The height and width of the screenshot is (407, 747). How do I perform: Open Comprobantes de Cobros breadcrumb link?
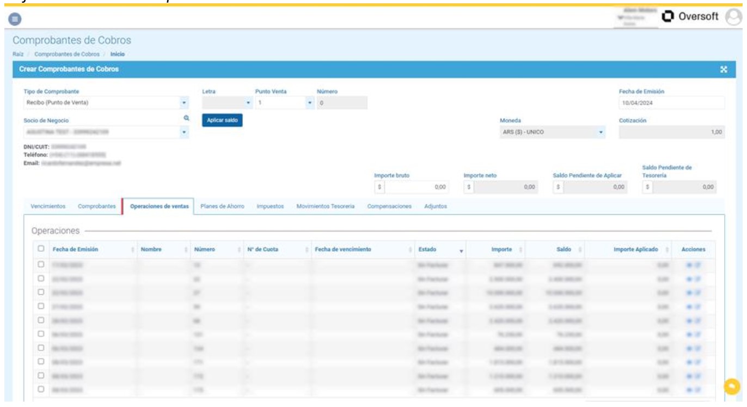pyautogui.click(x=67, y=53)
